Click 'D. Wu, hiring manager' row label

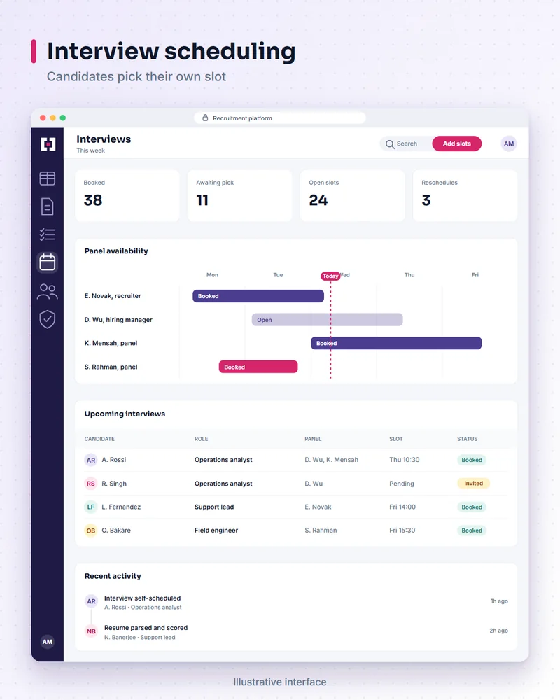click(118, 320)
